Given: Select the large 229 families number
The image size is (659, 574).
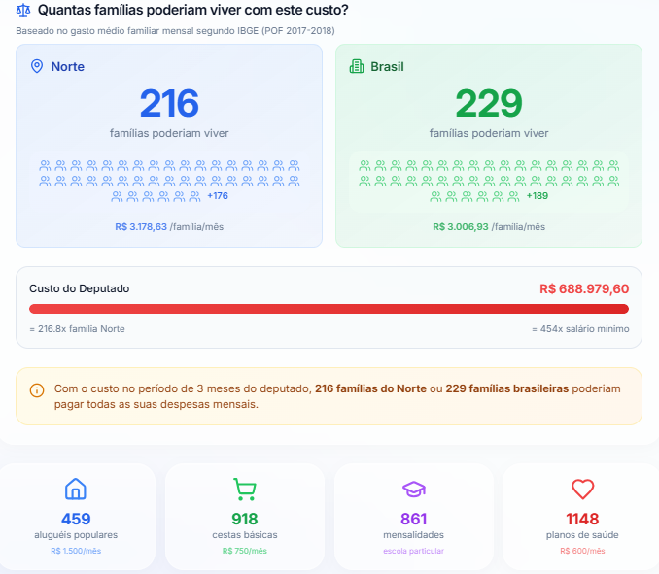Looking at the screenshot, I should (x=488, y=103).
